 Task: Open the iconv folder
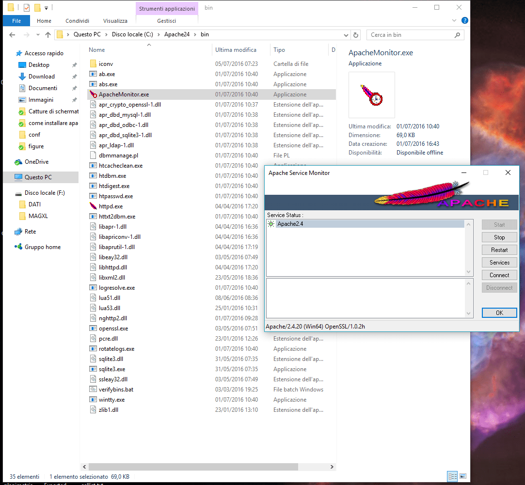pyautogui.click(x=106, y=63)
